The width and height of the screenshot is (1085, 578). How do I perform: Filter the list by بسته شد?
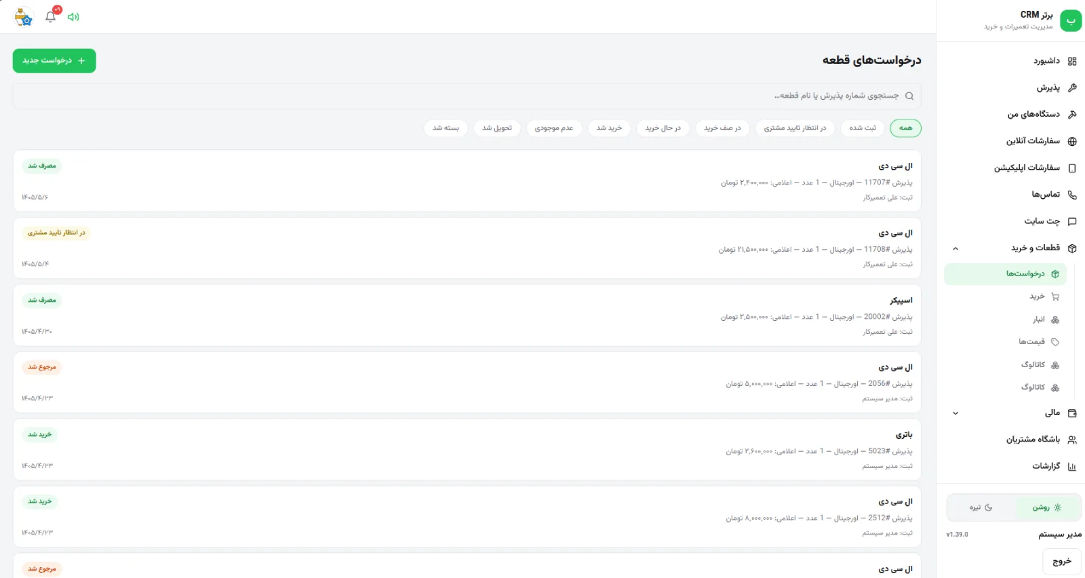(446, 128)
